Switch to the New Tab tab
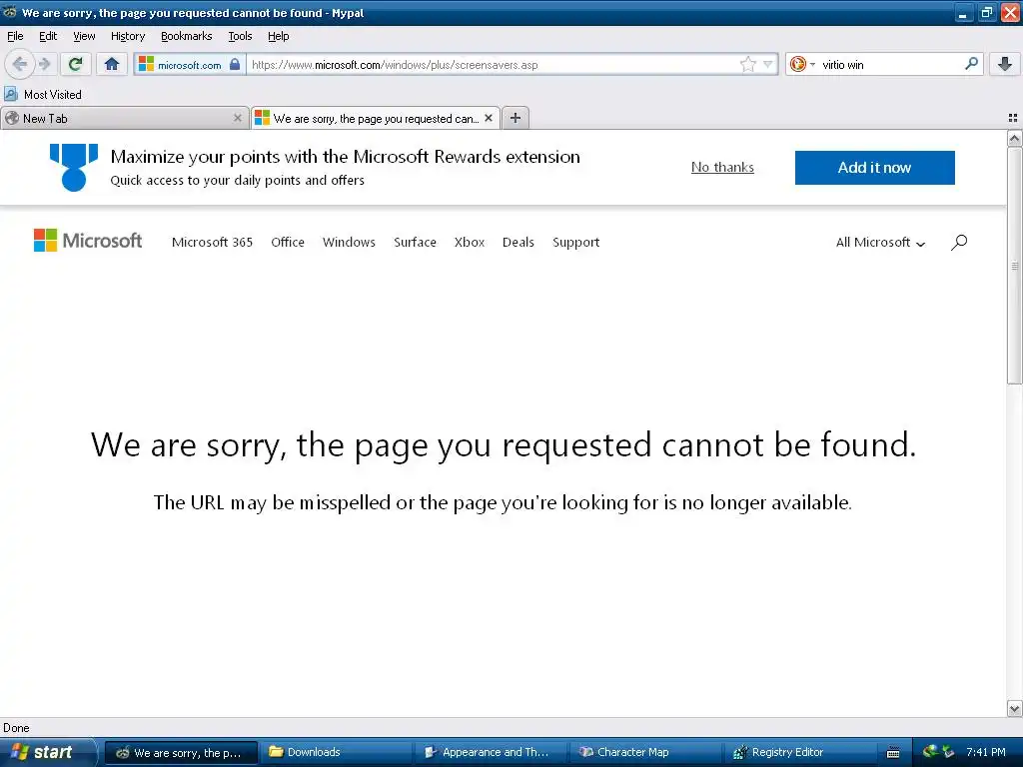Viewport: 1023px width, 767px height. pyautogui.click(x=124, y=118)
